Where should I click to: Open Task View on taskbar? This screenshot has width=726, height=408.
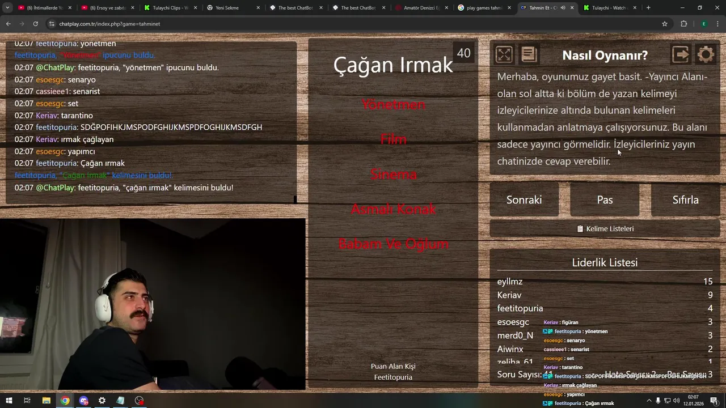(x=27, y=401)
